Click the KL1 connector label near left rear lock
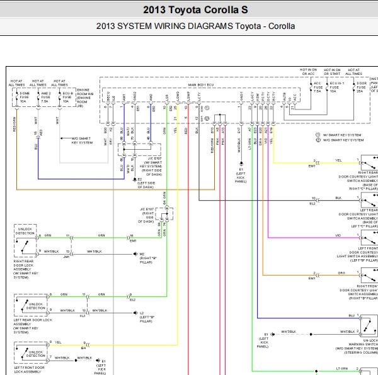 [83, 316]
